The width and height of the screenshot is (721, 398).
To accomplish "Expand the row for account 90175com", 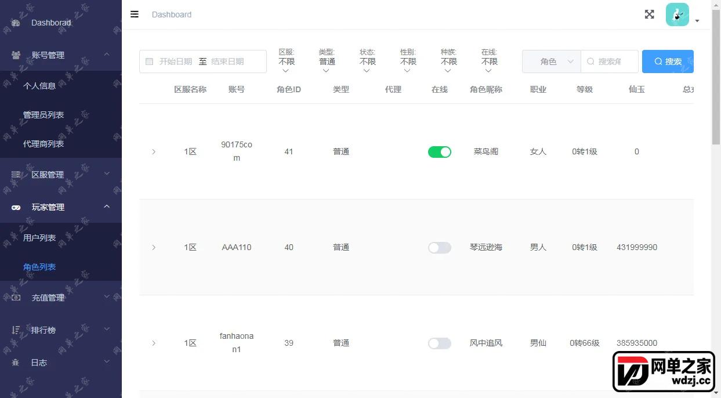I will coord(154,152).
